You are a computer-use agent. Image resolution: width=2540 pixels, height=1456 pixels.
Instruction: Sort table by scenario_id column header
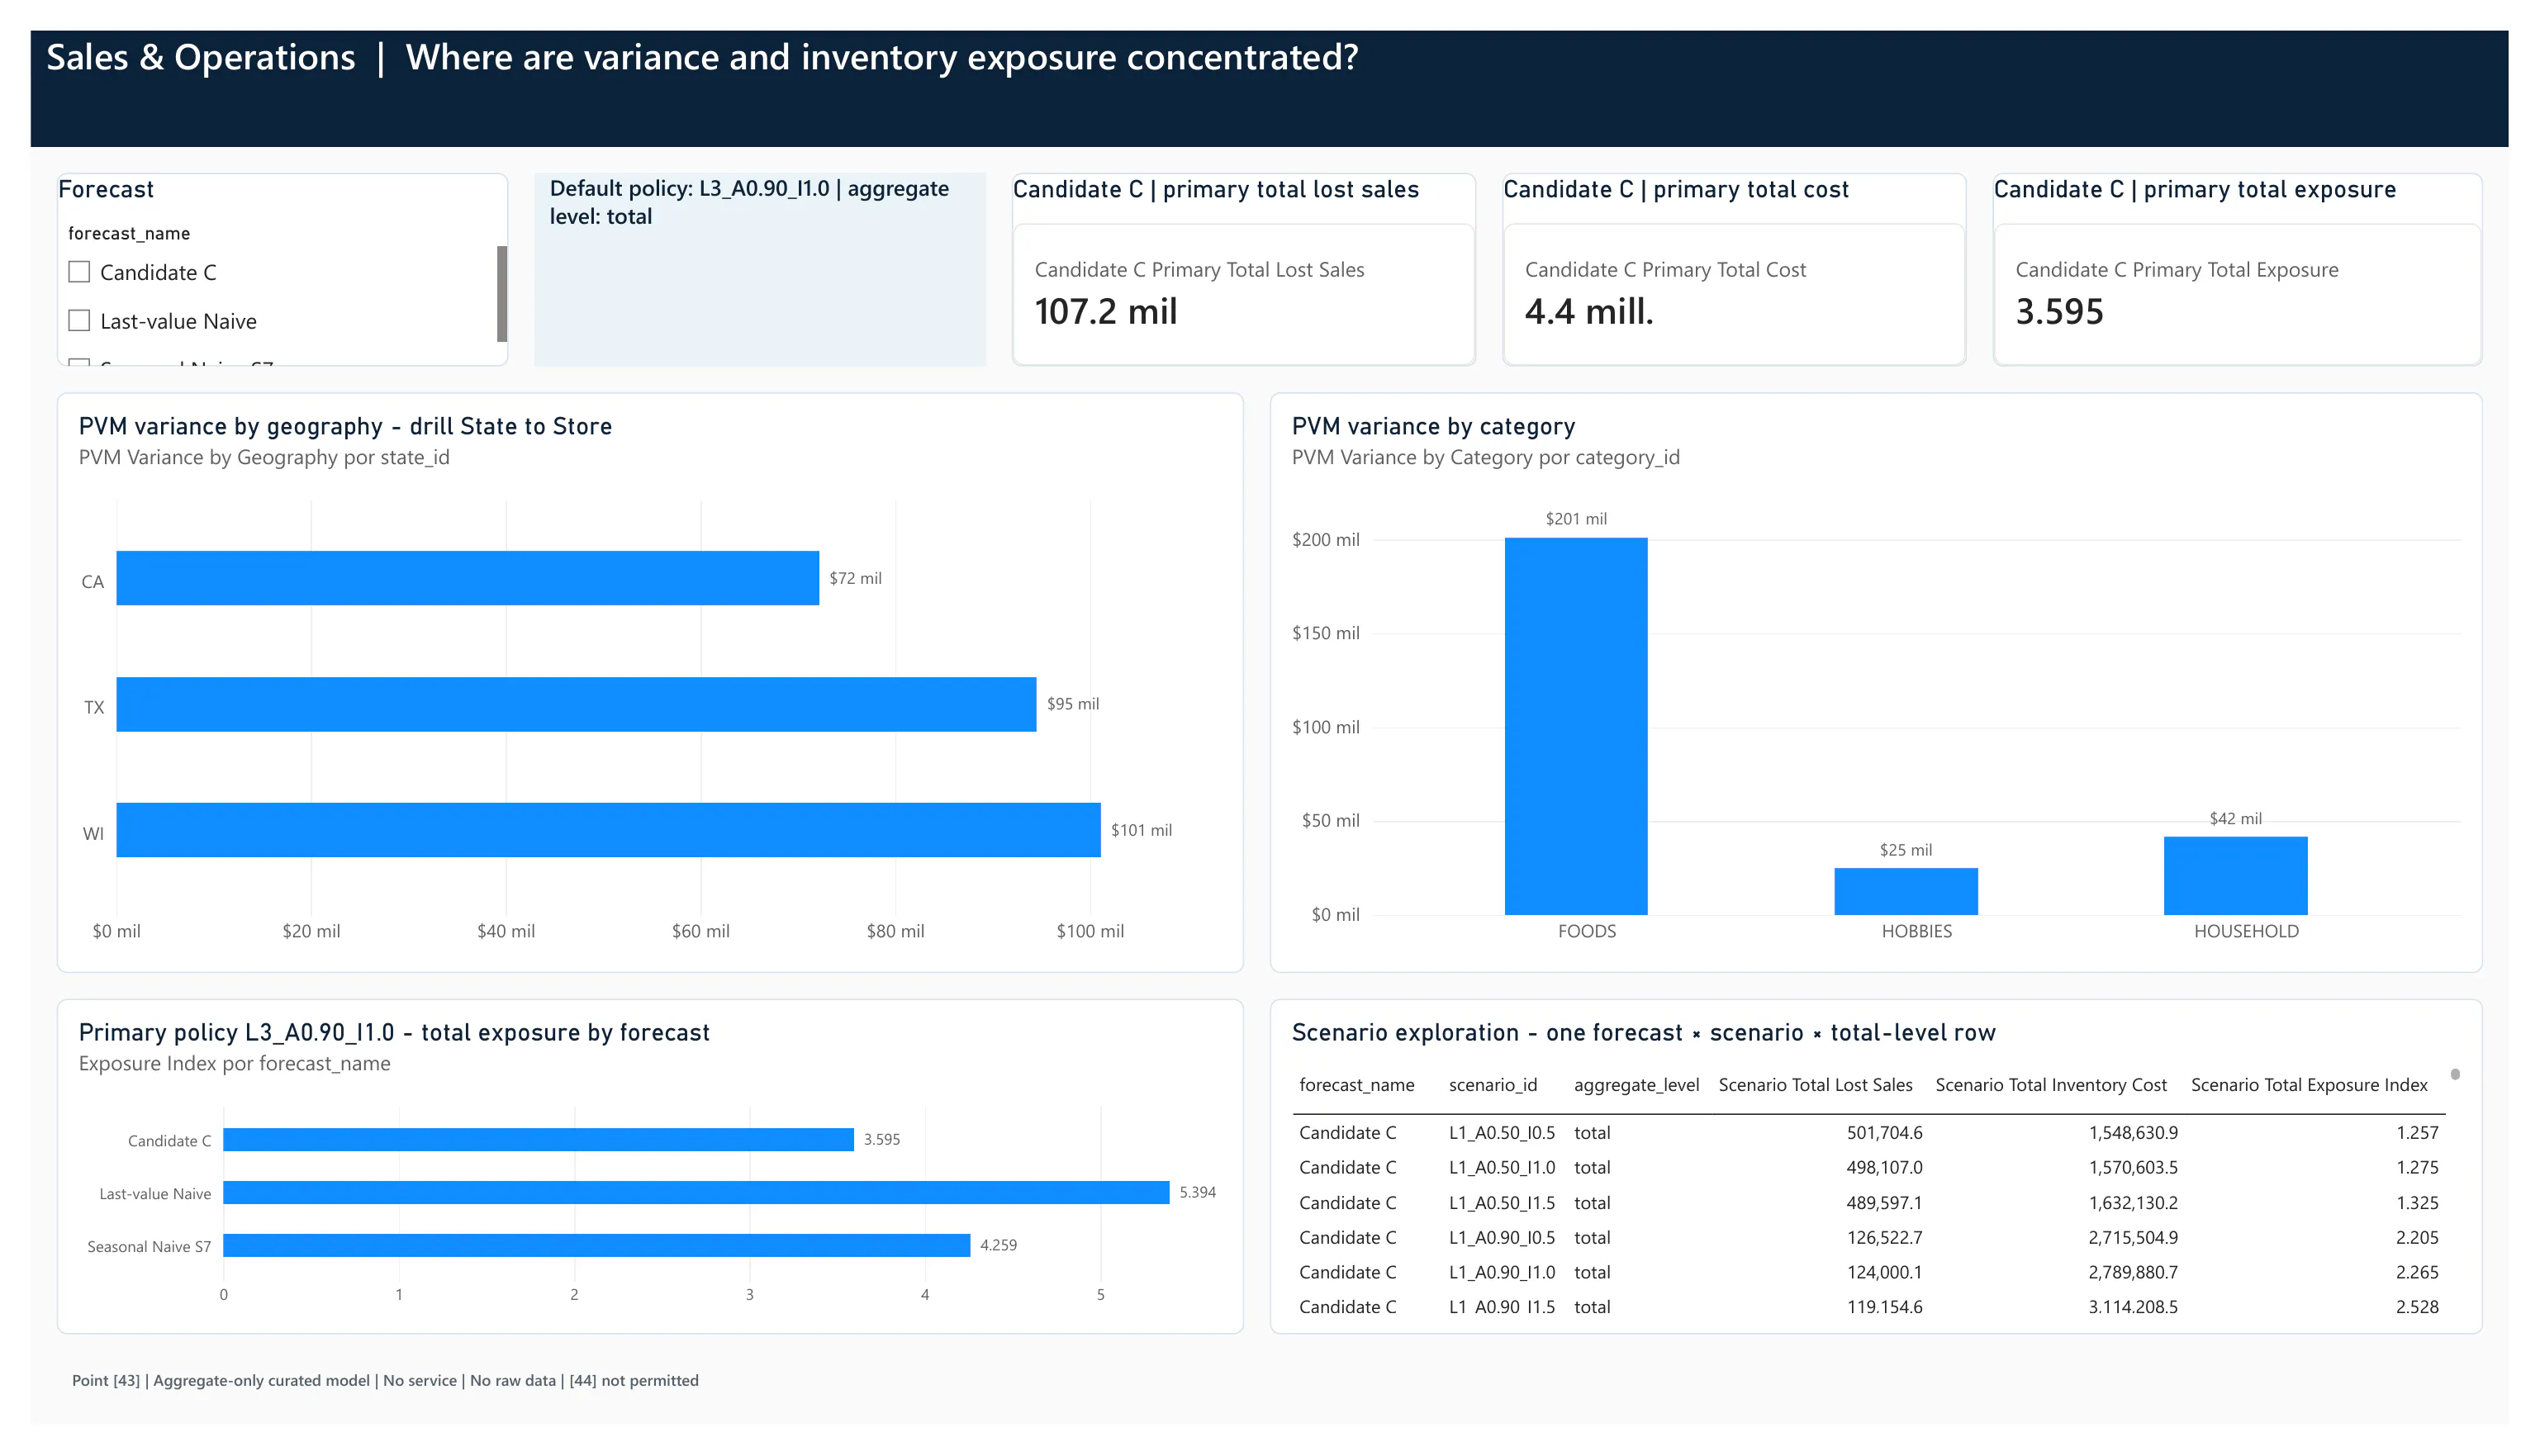click(x=1493, y=1085)
